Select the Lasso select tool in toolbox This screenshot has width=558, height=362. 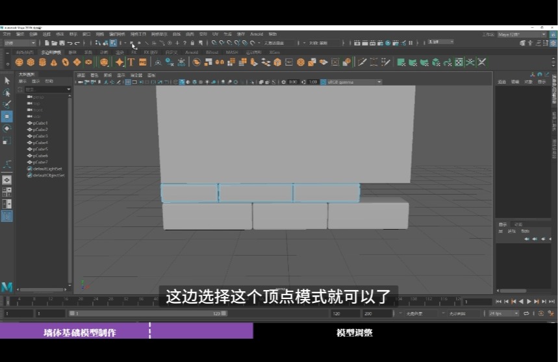tap(6, 93)
